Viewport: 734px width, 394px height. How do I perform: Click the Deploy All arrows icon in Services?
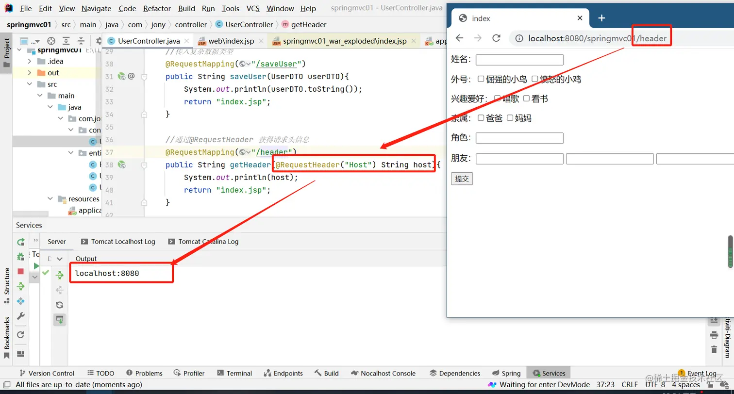(x=20, y=286)
